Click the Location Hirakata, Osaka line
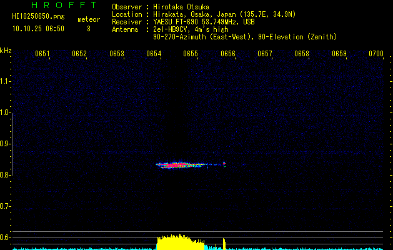Image resolution: width=393 pixels, height=250 pixels. coord(204,14)
